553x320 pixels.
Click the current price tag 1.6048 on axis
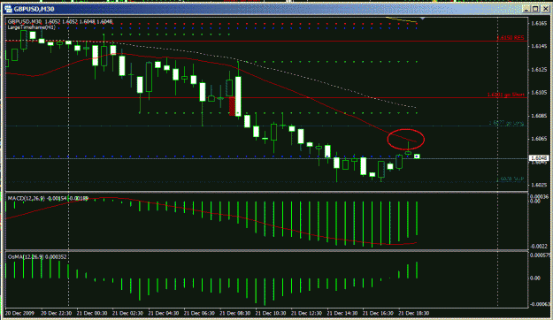click(539, 158)
